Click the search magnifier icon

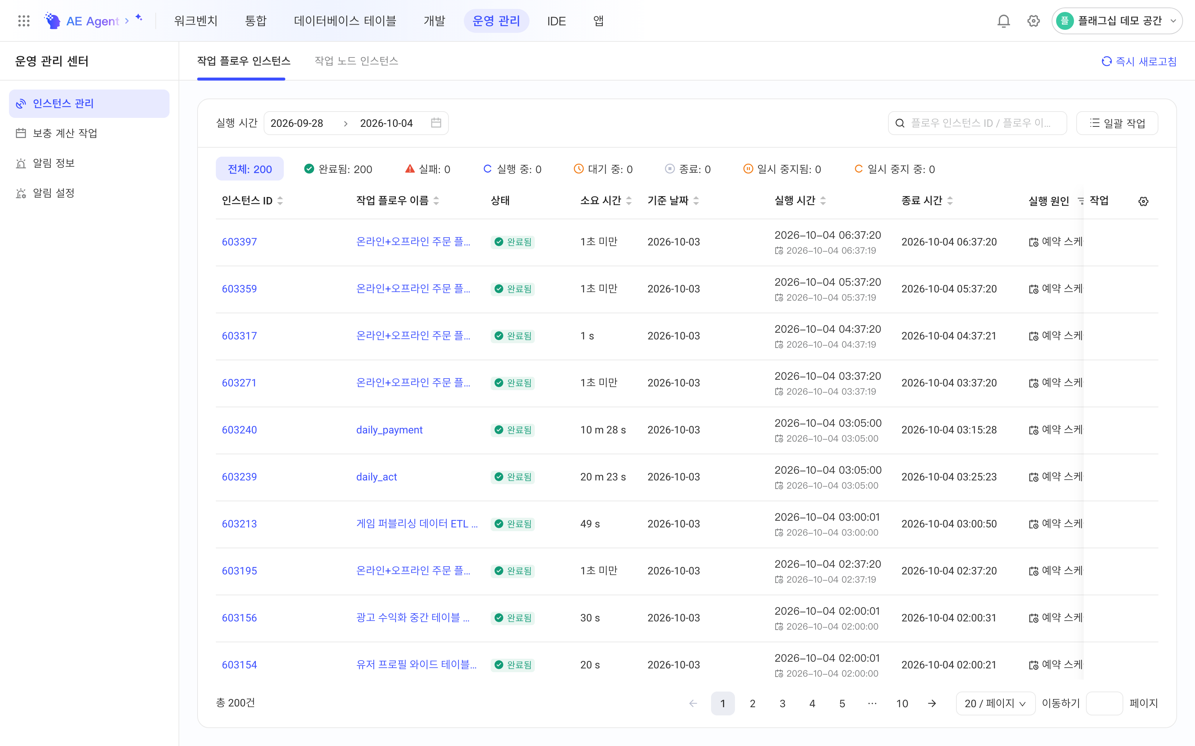pyautogui.click(x=900, y=123)
